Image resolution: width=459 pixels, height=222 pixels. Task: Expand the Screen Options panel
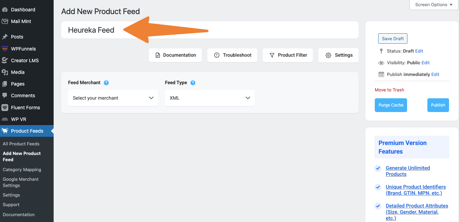[x=434, y=5]
